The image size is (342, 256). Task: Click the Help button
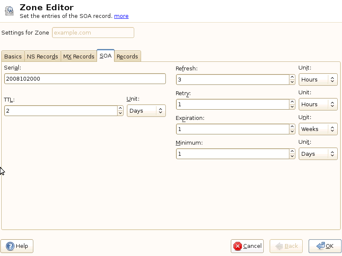tap(17, 246)
